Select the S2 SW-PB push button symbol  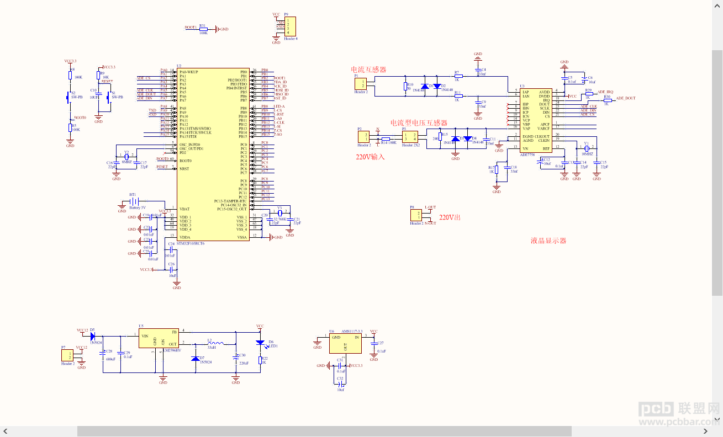tap(68, 97)
